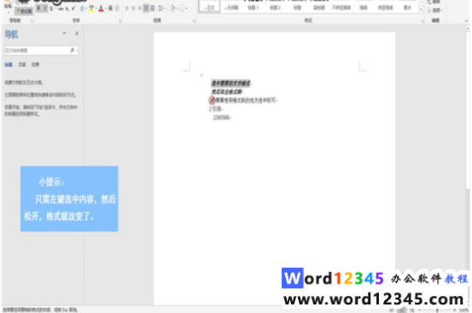The image size is (472, 313).
Task: Open the Paste dropdown arrow
Action: point(9,13)
